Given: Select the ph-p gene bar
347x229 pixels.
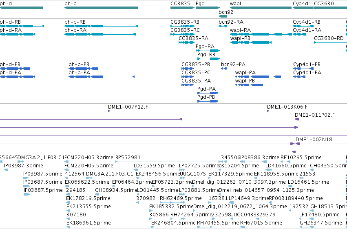Looking at the screenshot, I should [102, 8].
